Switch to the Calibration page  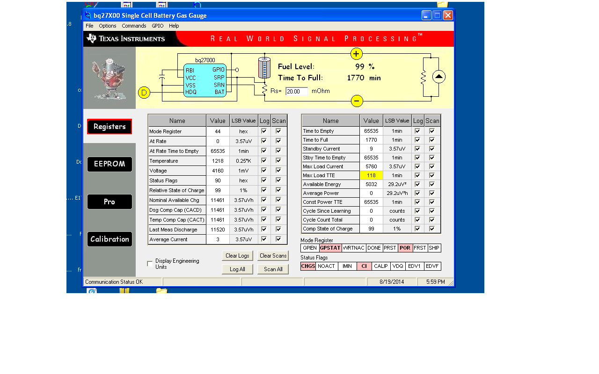click(x=110, y=239)
